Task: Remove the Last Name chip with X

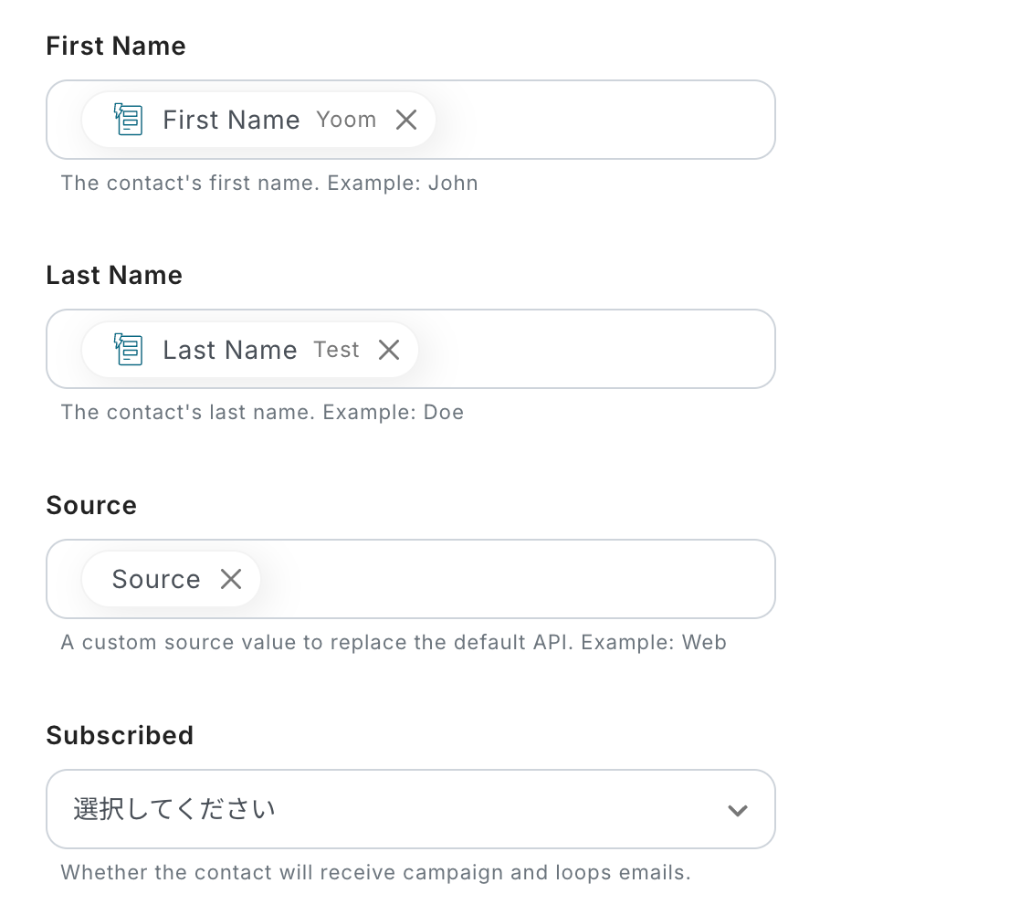Action: pyautogui.click(x=389, y=350)
